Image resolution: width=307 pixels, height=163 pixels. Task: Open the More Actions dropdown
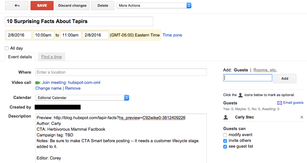pyautogui.click(x=154, y=5)
